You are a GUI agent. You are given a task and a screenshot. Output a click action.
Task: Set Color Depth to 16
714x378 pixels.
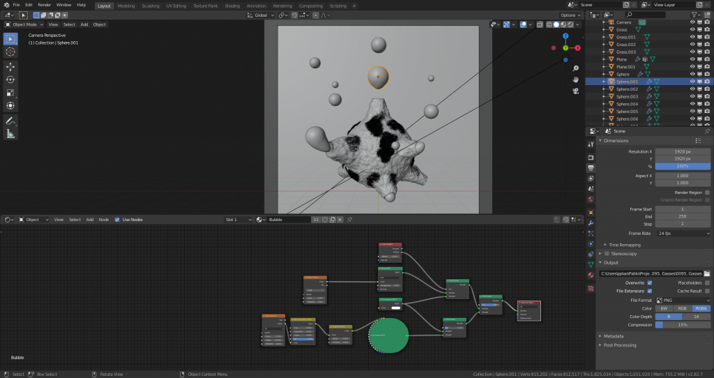click(697, 316)
